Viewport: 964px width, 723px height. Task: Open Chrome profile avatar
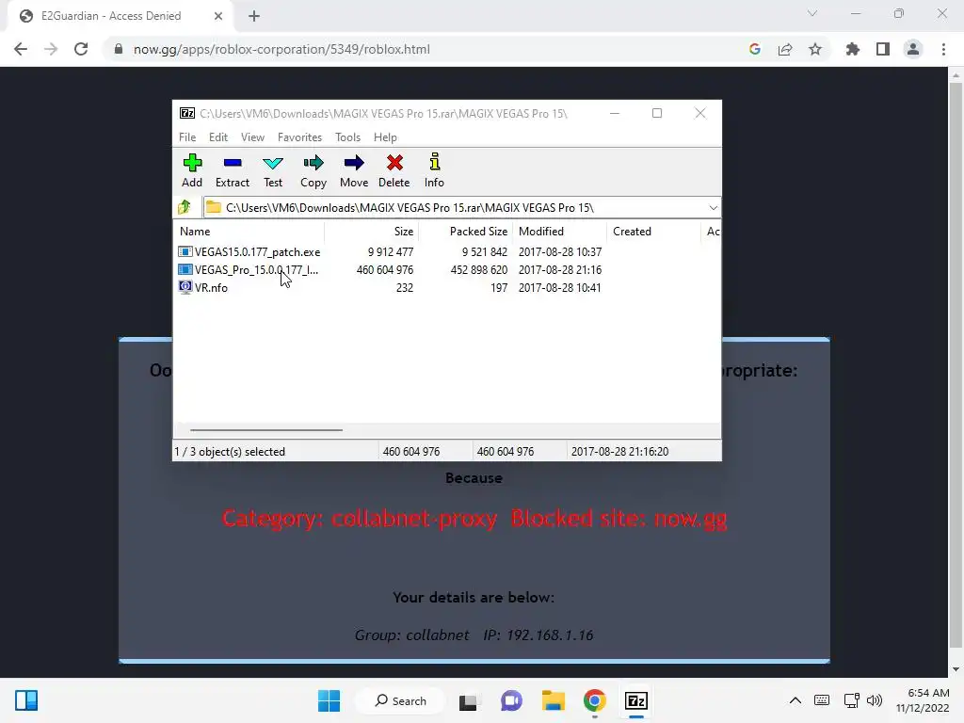pos(913,49)
